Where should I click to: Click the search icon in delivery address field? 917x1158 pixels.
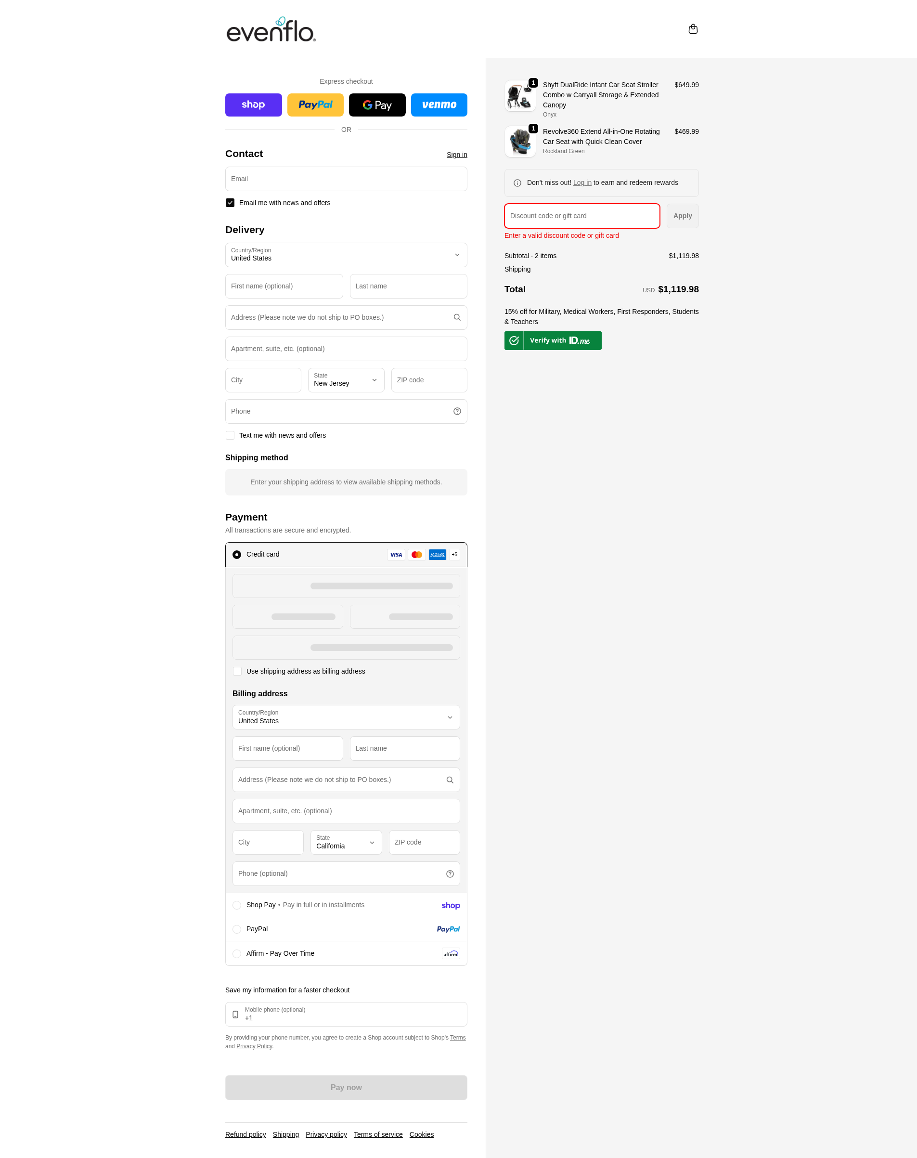(457, 317)
